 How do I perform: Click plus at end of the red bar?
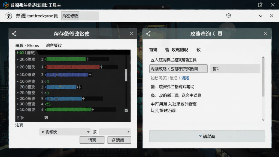click(x=101, y=67)
